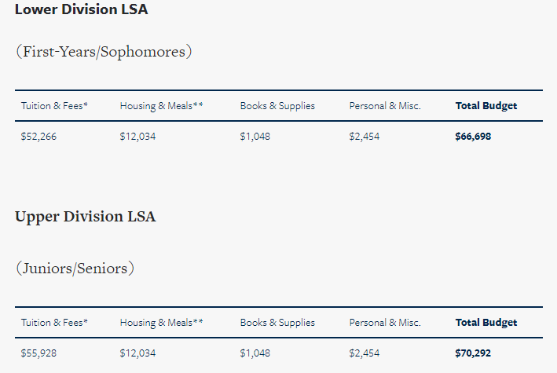
Task: Click Personal & Misc. header in Upper Division table
Action: 385,323
